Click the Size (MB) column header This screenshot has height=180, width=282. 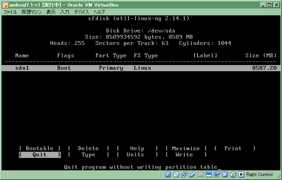click(x=261, y=55)
